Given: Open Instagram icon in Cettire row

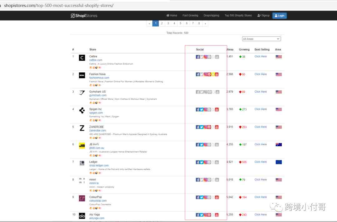Looking at the screenshot, I should 205,57.
